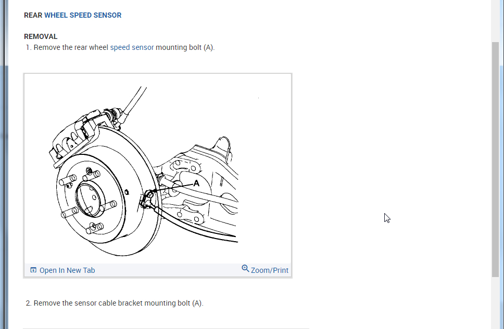Image resolution: width=504 pixels, height=329 pixels.
Task: Click the word "REAR" in the title
Action: (33, 15)
